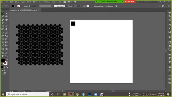Open fill color dropdown in control bar
The image size is (172, 97).
[x=16, y=6]
